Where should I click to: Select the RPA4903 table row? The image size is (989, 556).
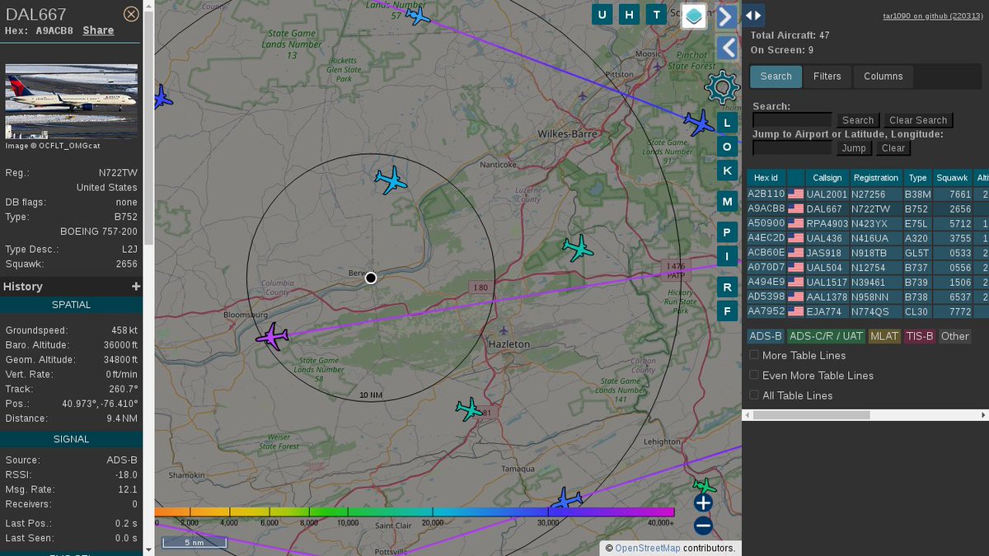point(868,224)
